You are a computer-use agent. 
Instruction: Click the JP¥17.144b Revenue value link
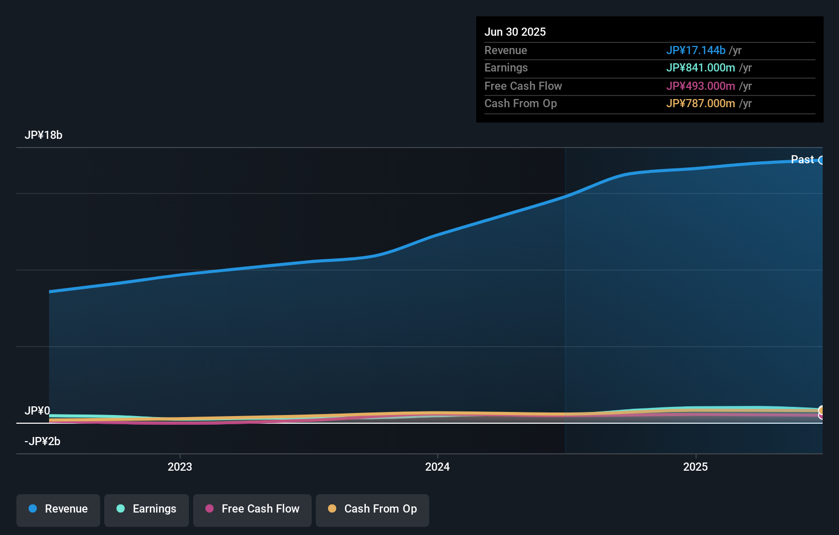[695, 50]
